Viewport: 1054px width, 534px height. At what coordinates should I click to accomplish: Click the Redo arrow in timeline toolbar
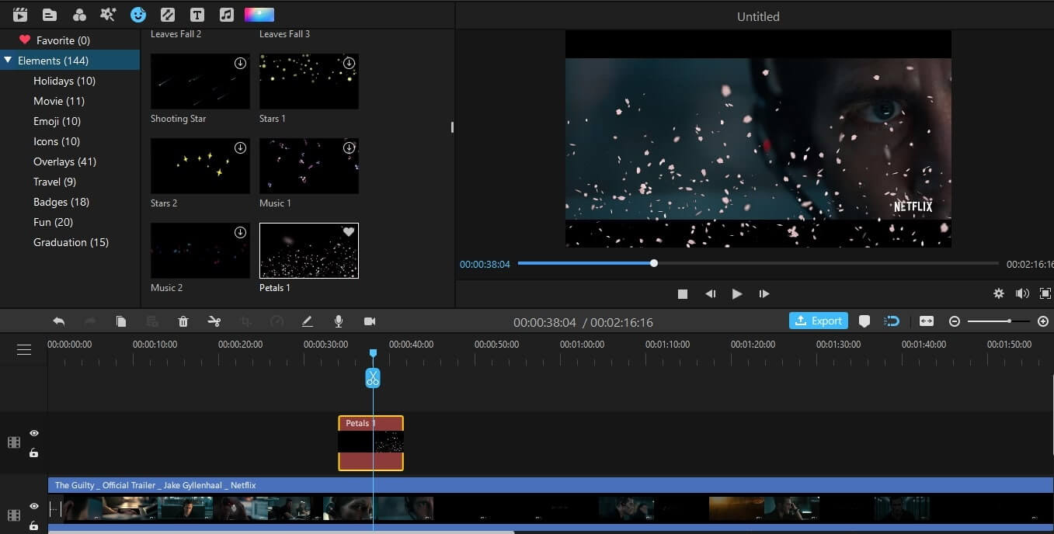click(x=90, y=321)
